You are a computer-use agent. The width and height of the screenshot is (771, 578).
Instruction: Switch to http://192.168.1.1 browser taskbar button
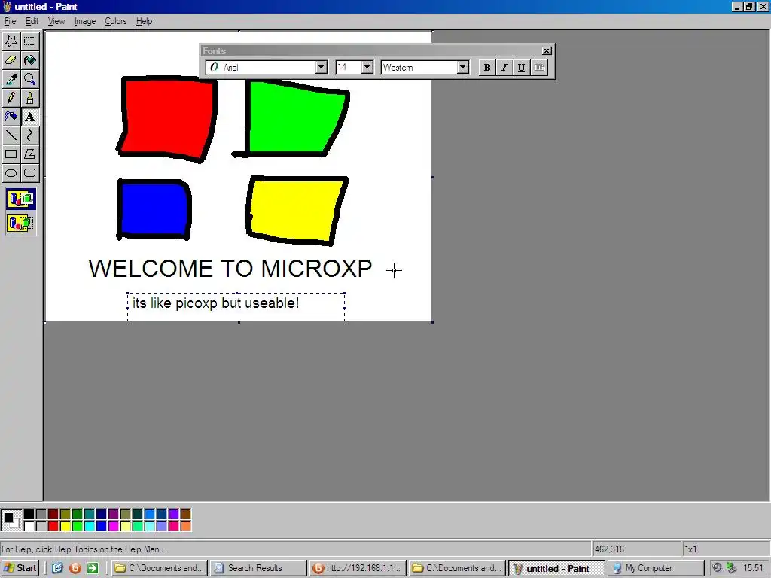pos(358,568)
